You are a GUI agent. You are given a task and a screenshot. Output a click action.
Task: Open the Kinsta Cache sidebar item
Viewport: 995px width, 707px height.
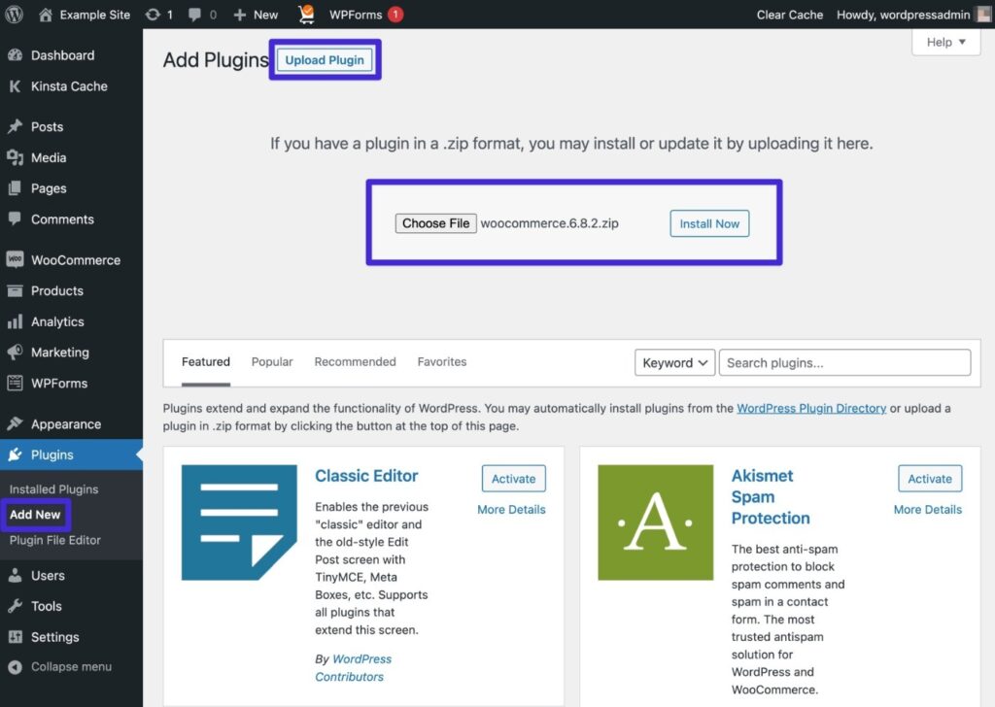pos(68,86)
